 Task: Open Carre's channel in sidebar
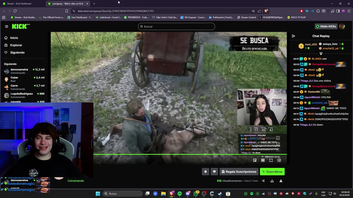24,87
